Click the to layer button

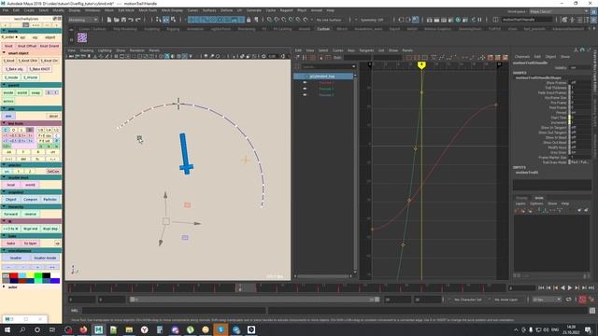point(30,244)
